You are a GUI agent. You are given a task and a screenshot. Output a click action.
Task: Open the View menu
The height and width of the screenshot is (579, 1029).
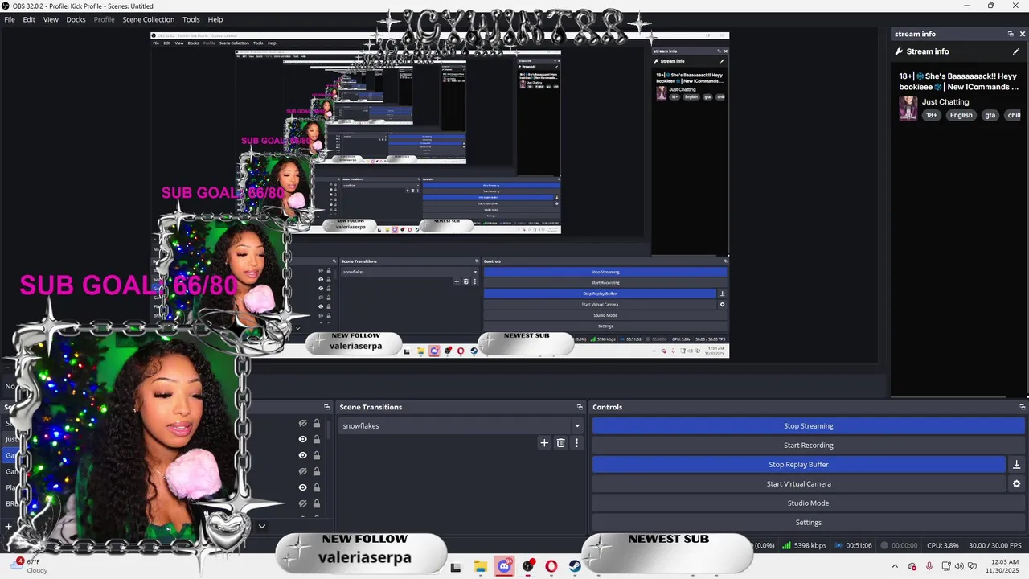[x=51, y=19]
